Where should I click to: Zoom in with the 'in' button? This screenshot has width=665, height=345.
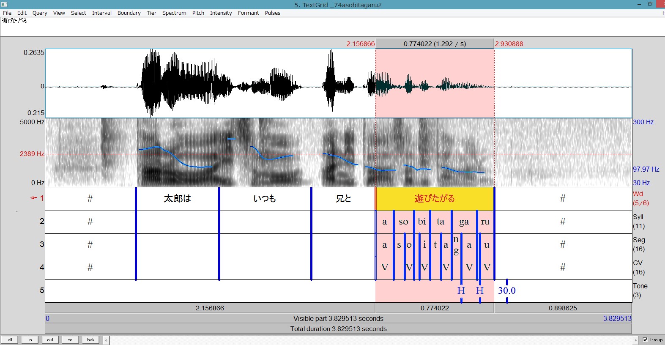tap(30, 340)
